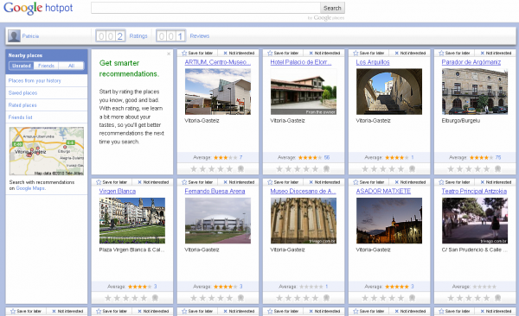
Task: Click the badge icon on Los Arquillos rating row
Action: pos(412,169)
